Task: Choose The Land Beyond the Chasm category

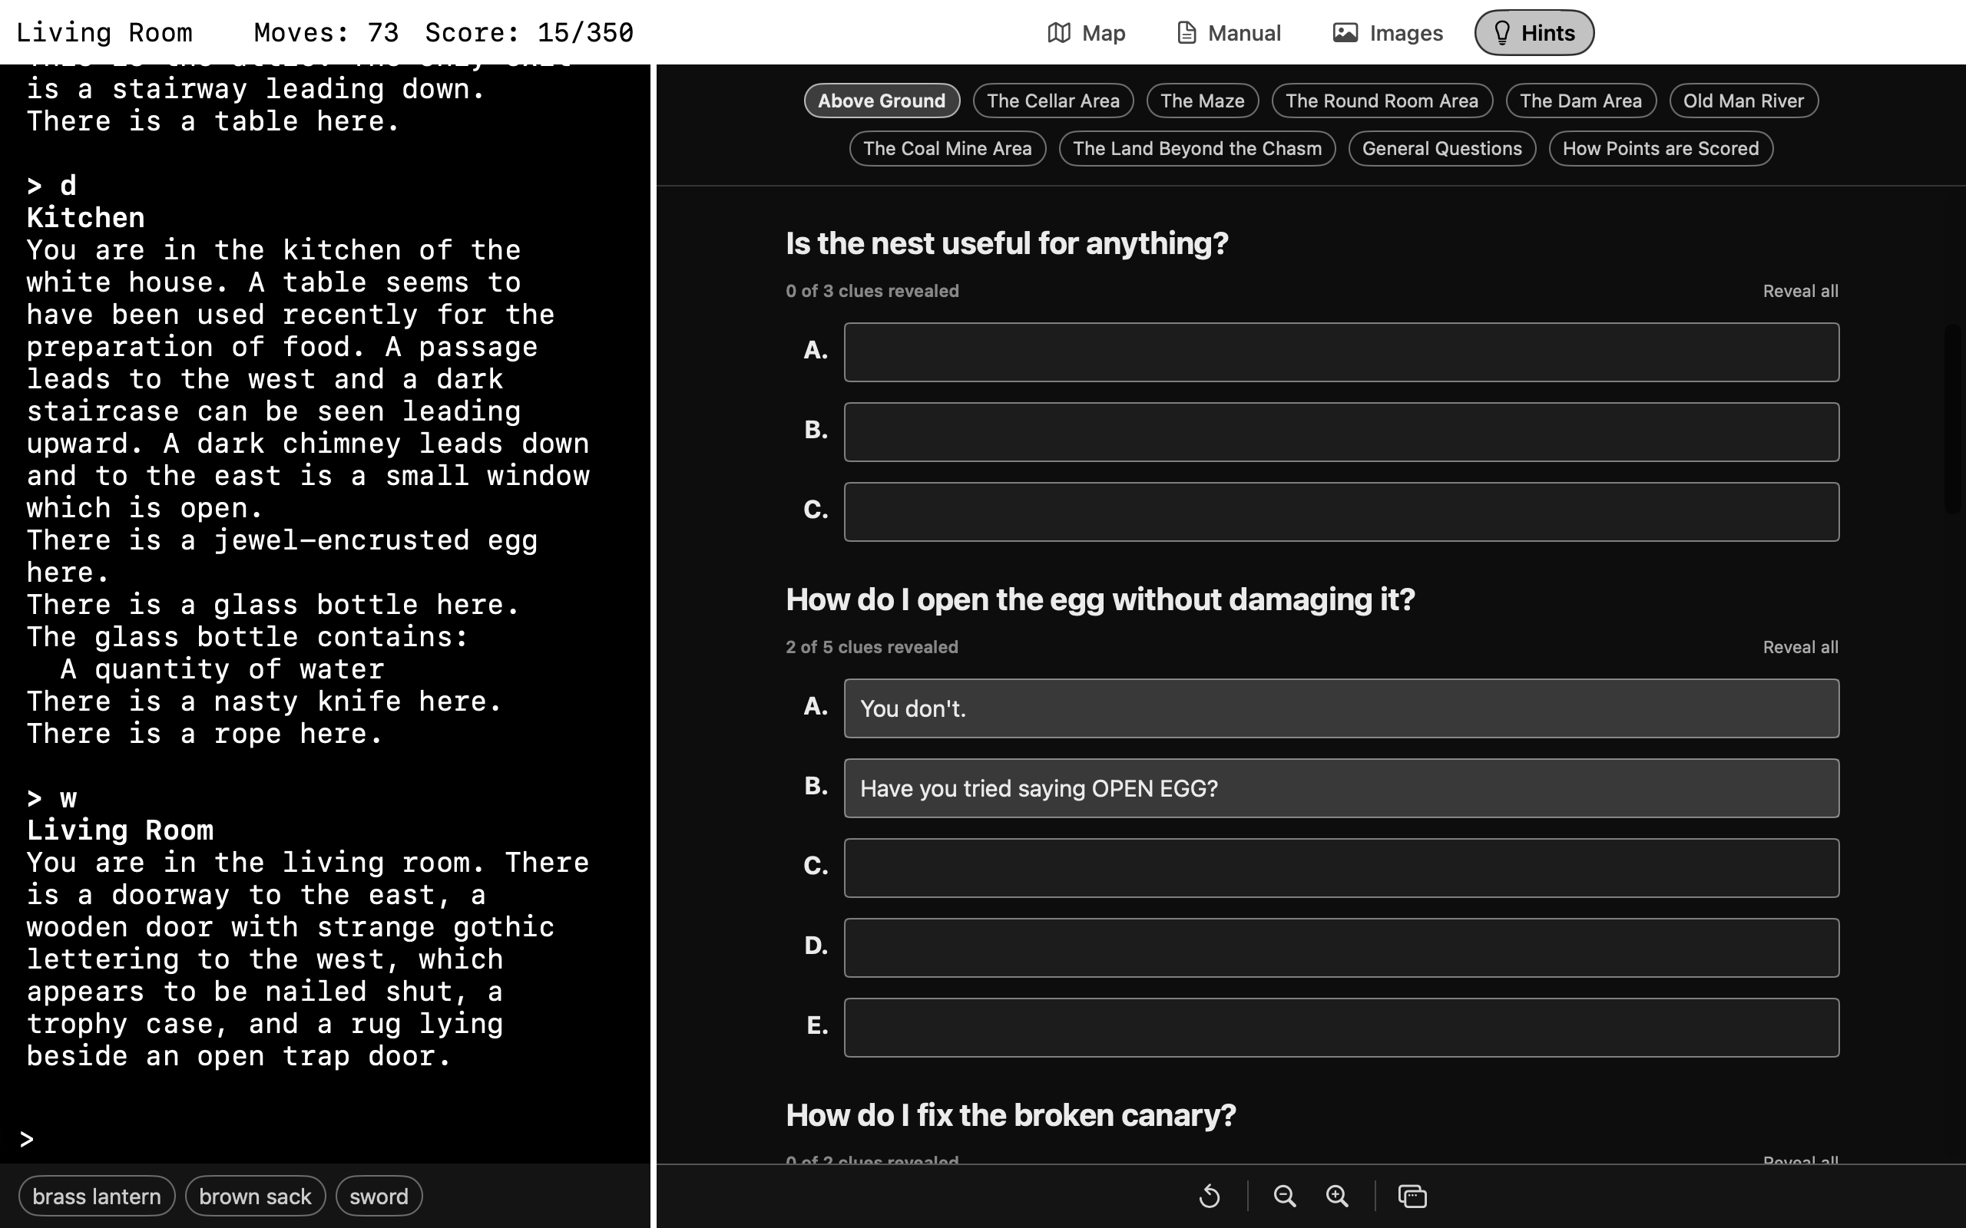Action: (x=1197, y=149)
